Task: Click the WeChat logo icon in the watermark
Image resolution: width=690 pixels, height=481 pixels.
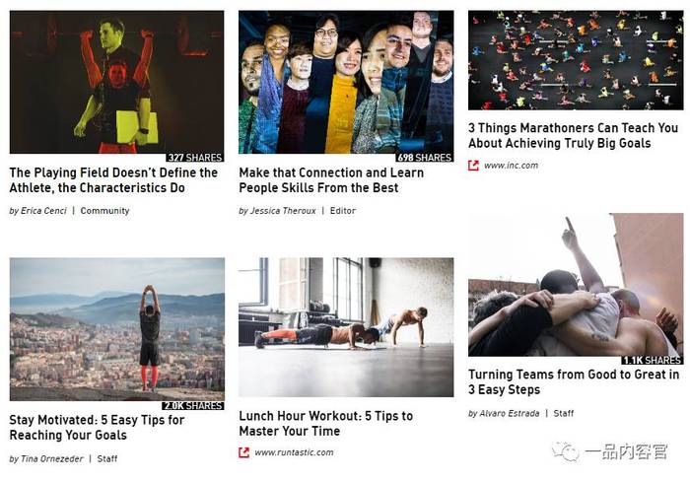Action: (566, 451)
